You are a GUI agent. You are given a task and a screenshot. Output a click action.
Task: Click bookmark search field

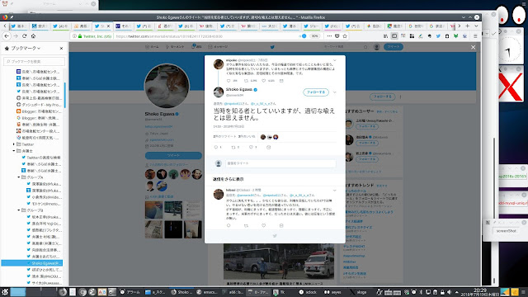(35, 61)
